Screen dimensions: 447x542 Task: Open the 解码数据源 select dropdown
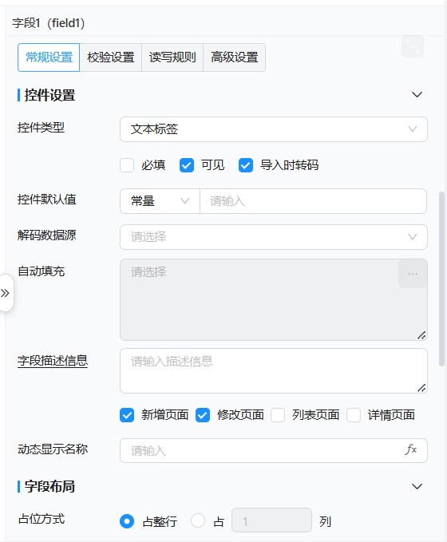coord(274,237)
